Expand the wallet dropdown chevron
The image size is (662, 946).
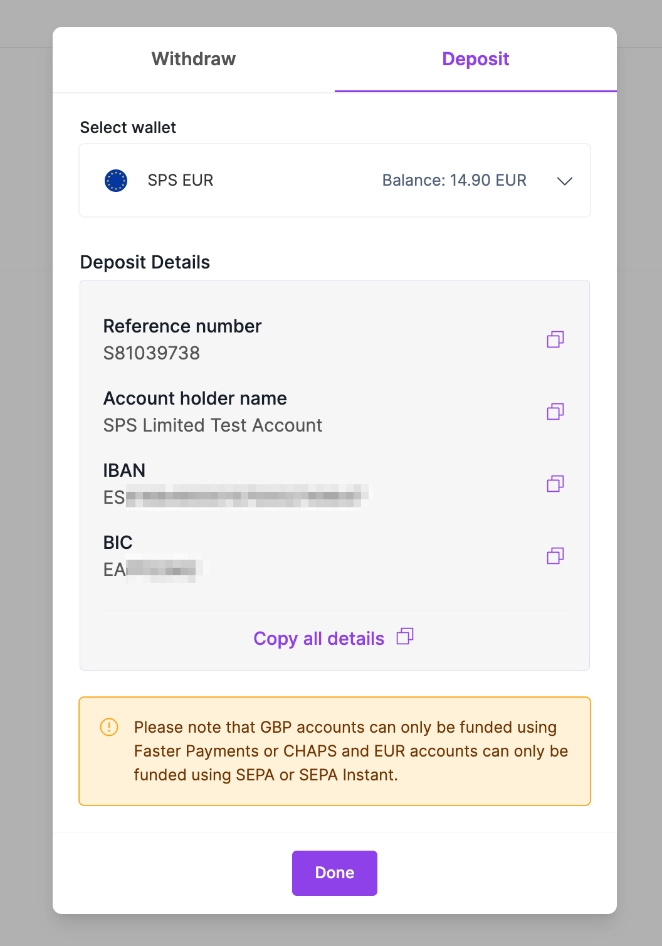565,181
